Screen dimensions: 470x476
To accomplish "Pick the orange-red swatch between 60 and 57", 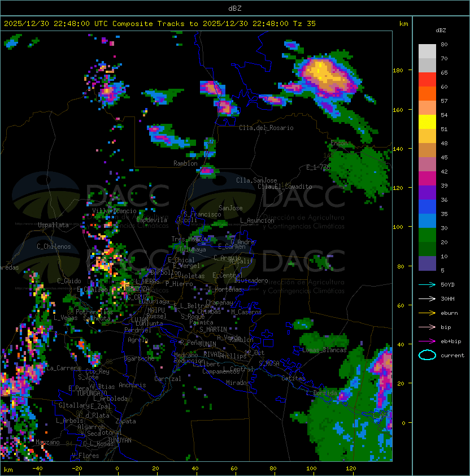I will tap(427, 93).
